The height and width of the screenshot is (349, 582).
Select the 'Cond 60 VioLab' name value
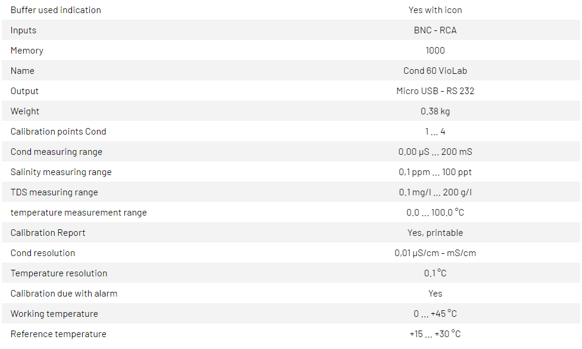(x=435, y=71)
